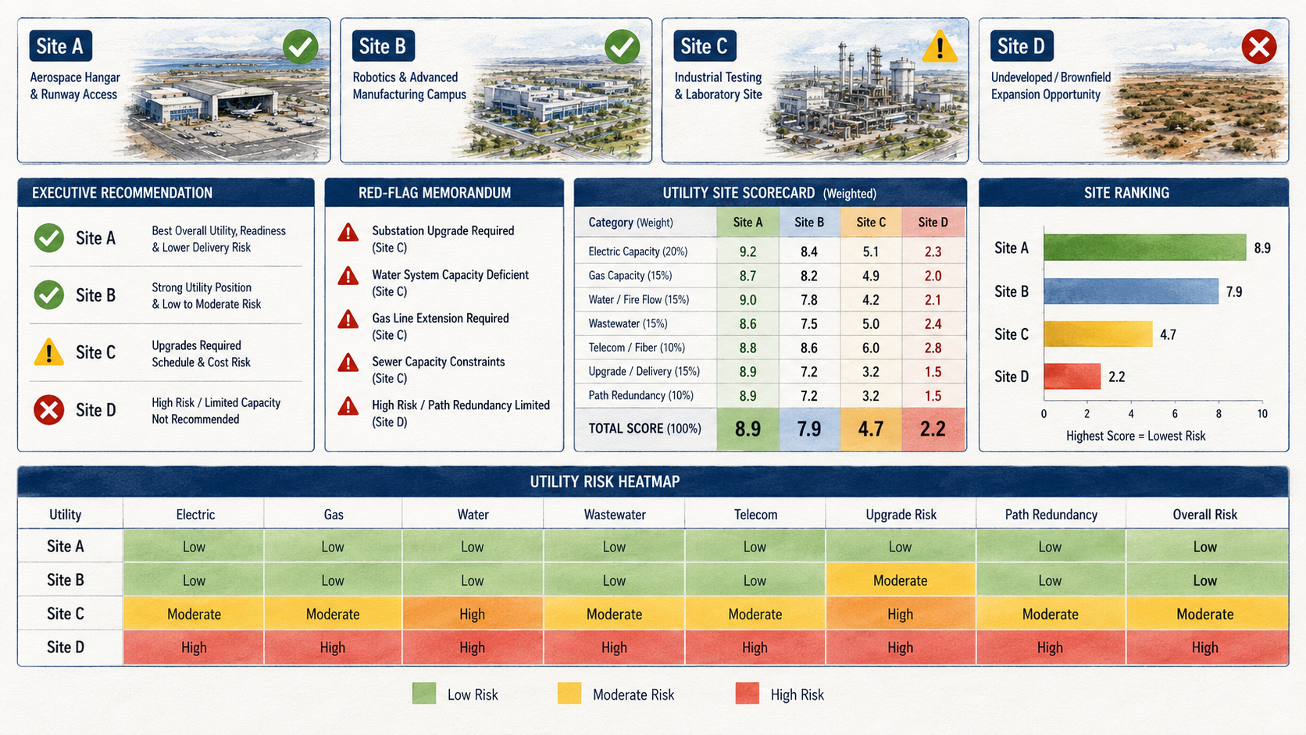The height and width of the screenshot is (735, 1306).
Task: Click the Electric Capacity (20%) row label
Action: pyautogui.click(x=638, y=252)
